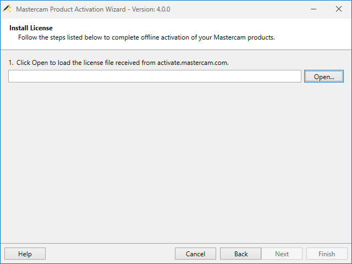Image resolution: width=352 pixels, height=264 pixels.
Task: Click the empty space between Help and Cancel
Action: coord(110,254)
